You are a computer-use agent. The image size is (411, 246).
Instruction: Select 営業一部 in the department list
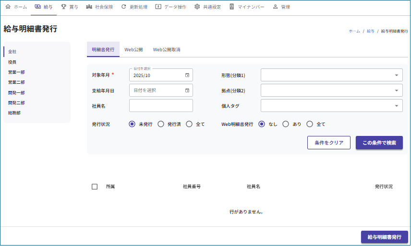pos(16,72)
